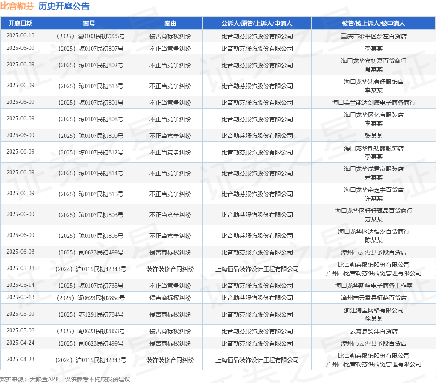Click case number (2025)琼0107民初813号
The width and height of the screenshot is (436, 383).
coord(91,86)
